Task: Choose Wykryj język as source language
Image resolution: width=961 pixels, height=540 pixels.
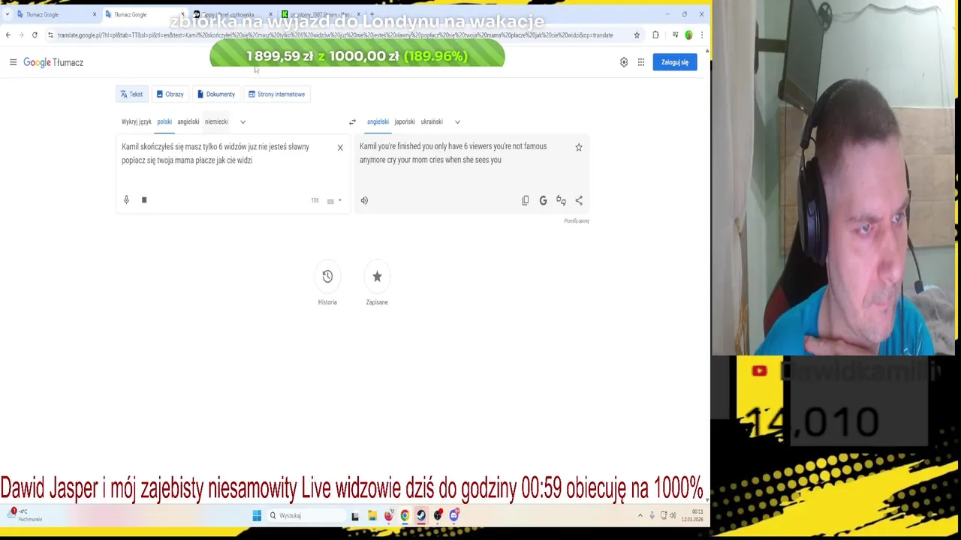Action: coord(137,121)
